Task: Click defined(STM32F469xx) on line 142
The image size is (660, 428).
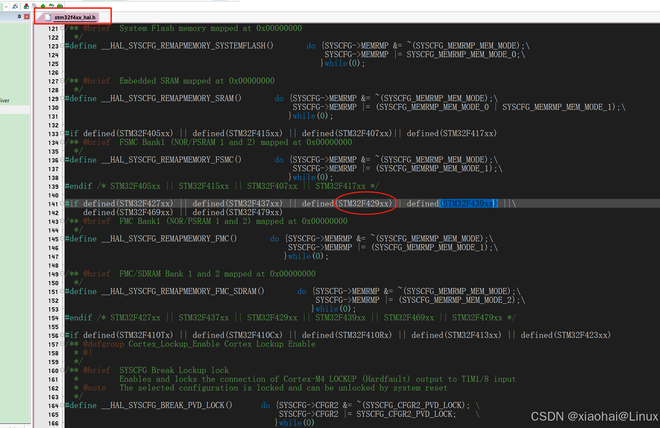Action: [128, 212]
